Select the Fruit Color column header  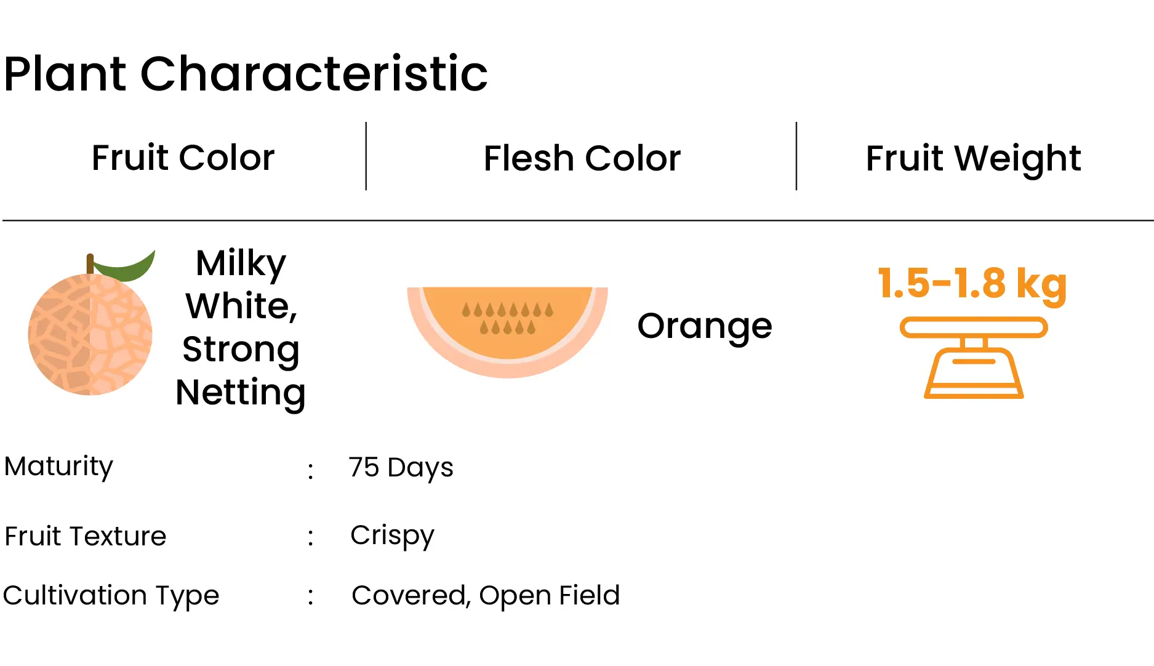183,158
